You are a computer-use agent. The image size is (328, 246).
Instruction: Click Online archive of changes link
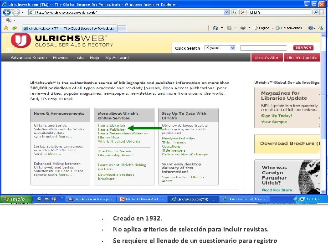[185, 154]
